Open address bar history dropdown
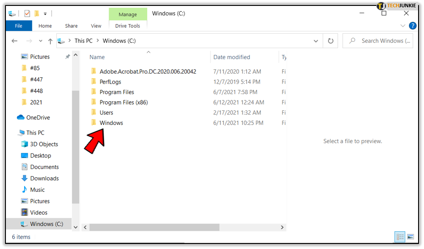The height and width of the screenshot is (249, 424). click(316, 41)
